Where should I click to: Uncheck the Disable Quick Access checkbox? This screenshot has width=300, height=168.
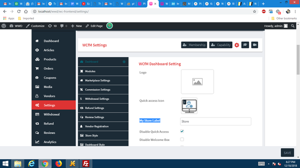(x=182, y=131)
